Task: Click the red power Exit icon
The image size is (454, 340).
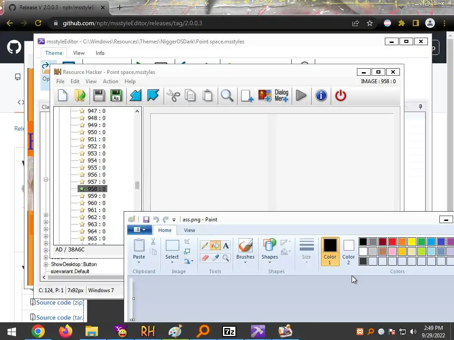Action: pos(340,96)
